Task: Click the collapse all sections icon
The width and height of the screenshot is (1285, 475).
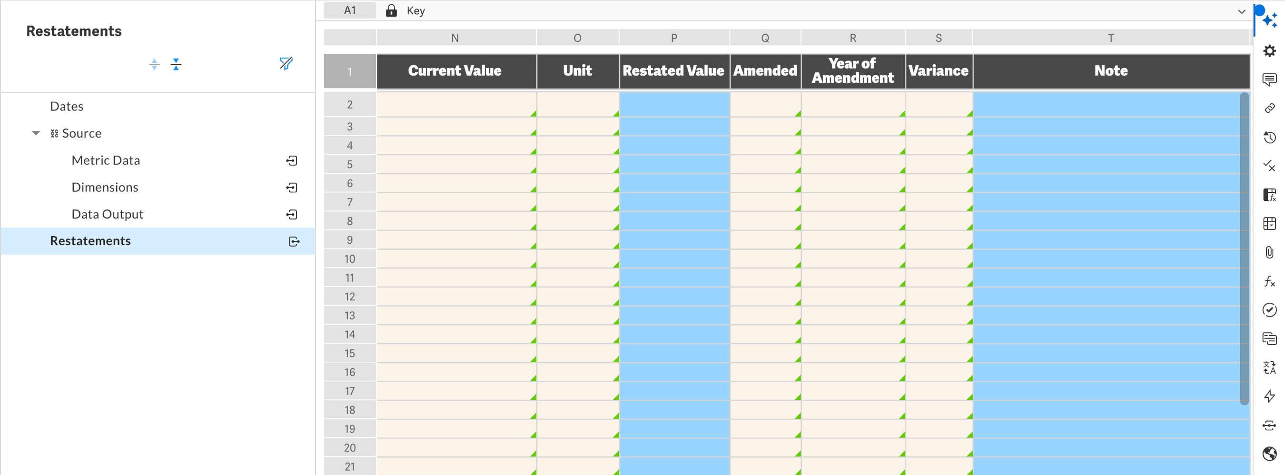Action: [x=176, y=64]
